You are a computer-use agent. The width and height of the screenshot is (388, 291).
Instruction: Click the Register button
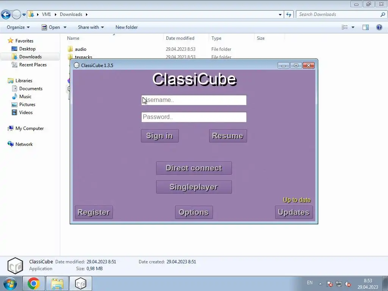coord(94,212)
